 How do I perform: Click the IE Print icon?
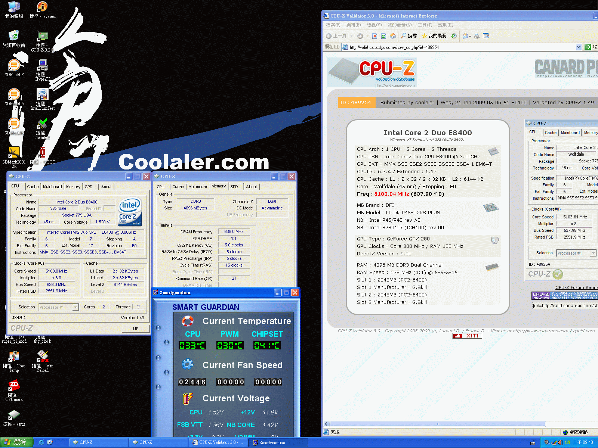tap(477, 36)
